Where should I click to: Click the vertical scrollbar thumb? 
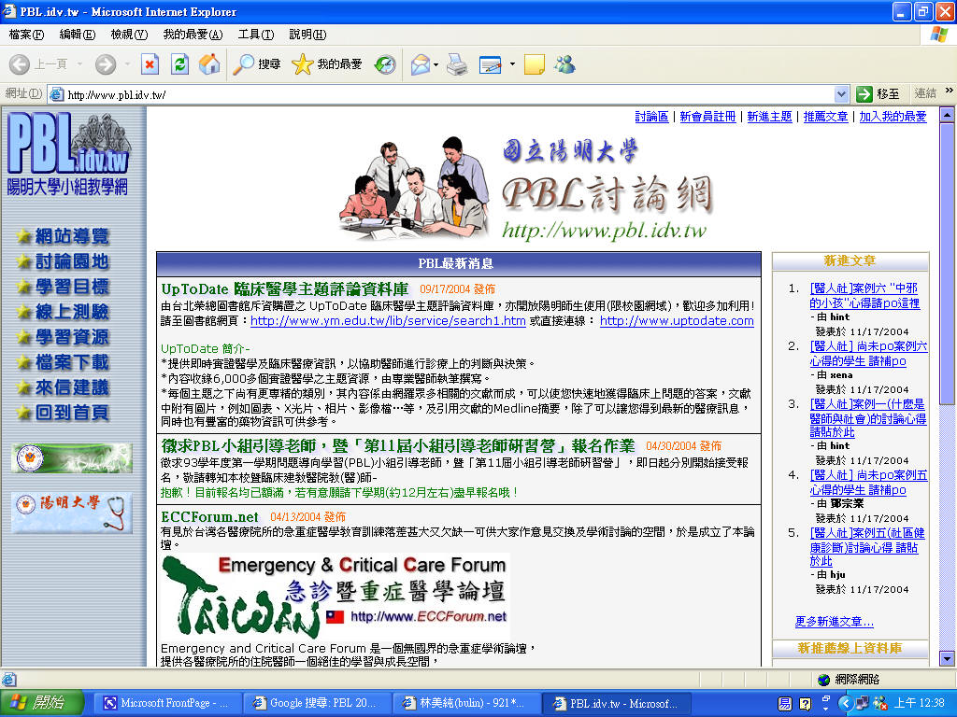947,262
